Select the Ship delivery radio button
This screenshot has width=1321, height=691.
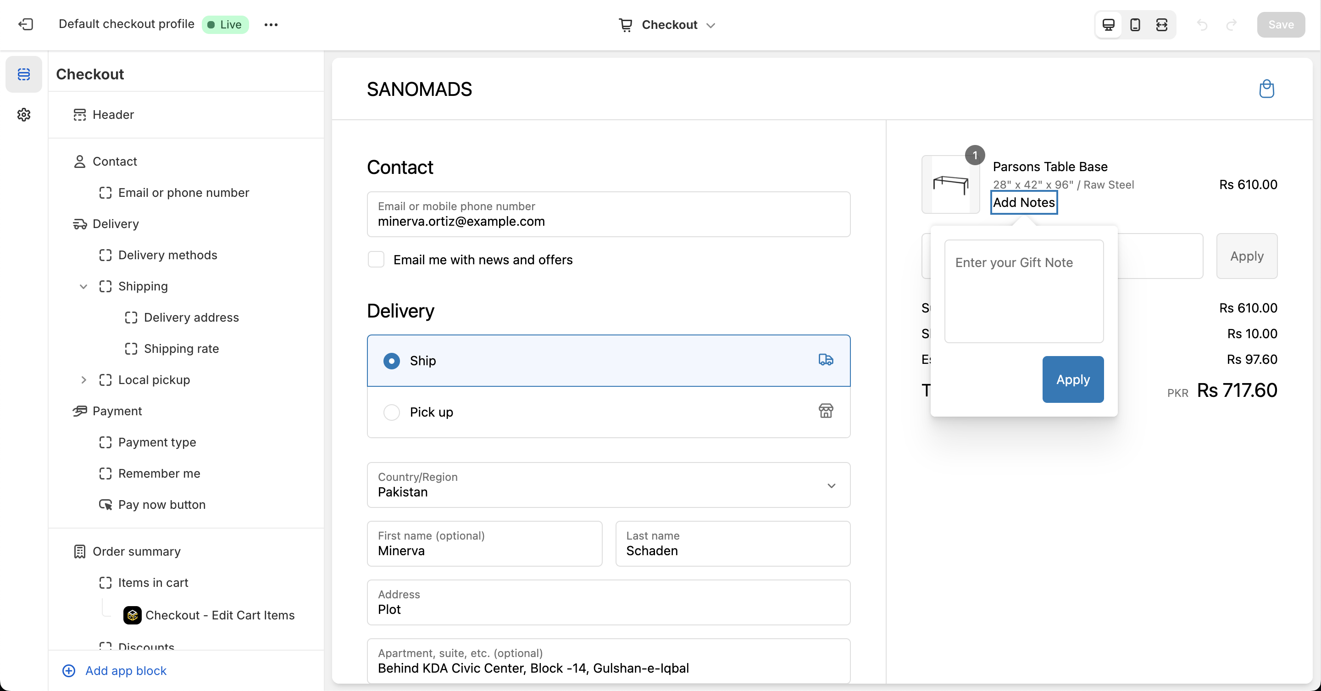coord(391,361)
